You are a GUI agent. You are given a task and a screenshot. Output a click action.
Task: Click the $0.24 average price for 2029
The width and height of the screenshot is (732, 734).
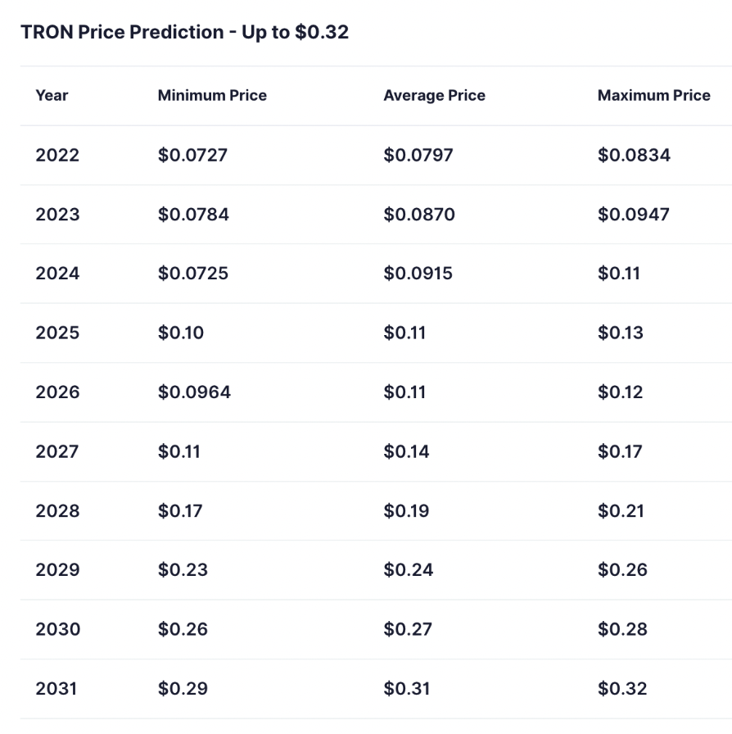408,570
